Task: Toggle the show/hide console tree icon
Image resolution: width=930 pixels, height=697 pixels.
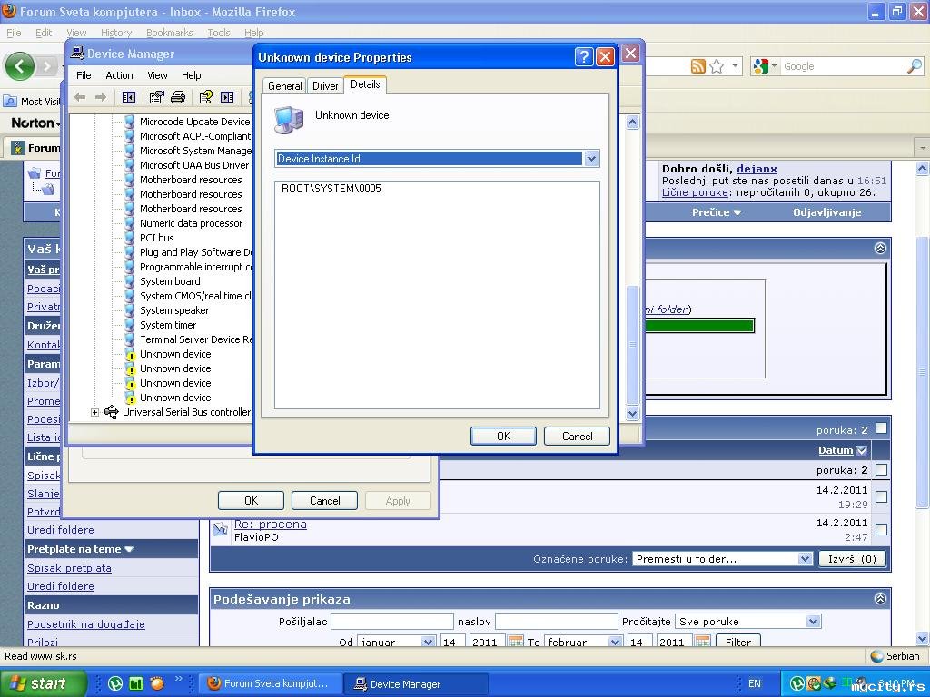Action: pyautogui.click(x=129, y=97)
